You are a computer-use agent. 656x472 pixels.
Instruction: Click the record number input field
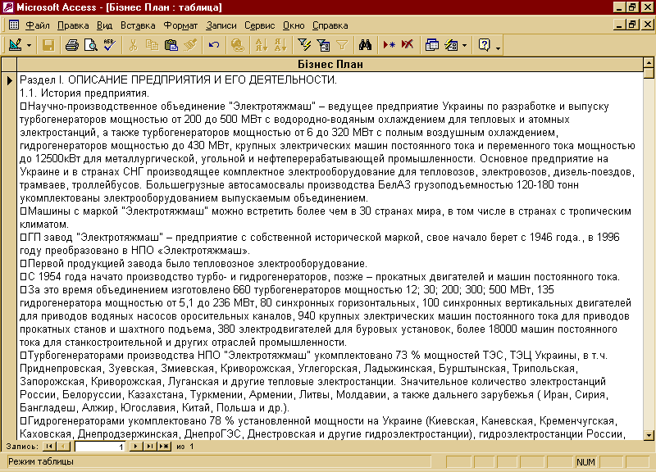100,447
